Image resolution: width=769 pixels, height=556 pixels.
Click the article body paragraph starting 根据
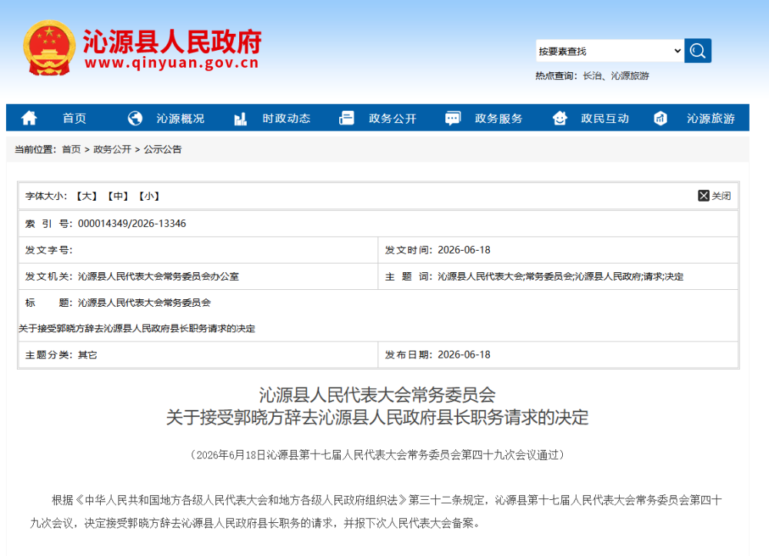(376, 511)
